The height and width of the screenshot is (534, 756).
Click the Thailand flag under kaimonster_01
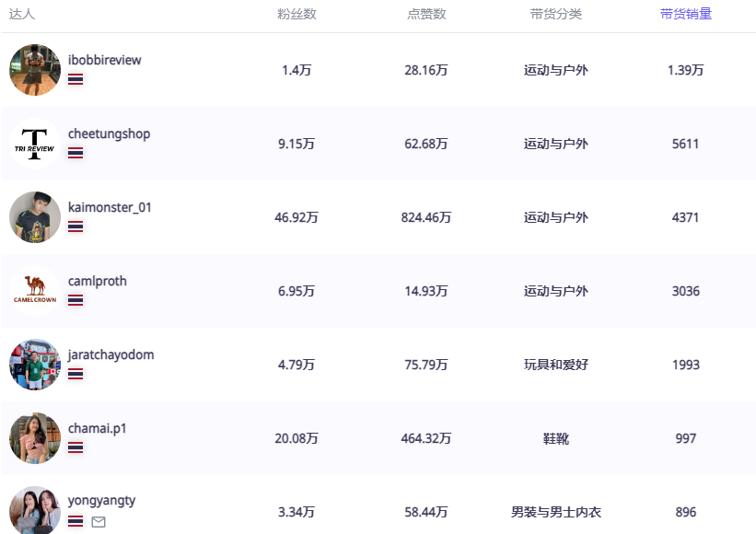click(x=76, y=226)
